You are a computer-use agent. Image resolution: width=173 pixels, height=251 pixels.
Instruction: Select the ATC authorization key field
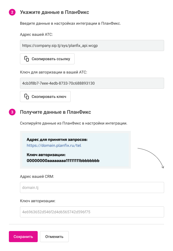(x=92, y=83)
